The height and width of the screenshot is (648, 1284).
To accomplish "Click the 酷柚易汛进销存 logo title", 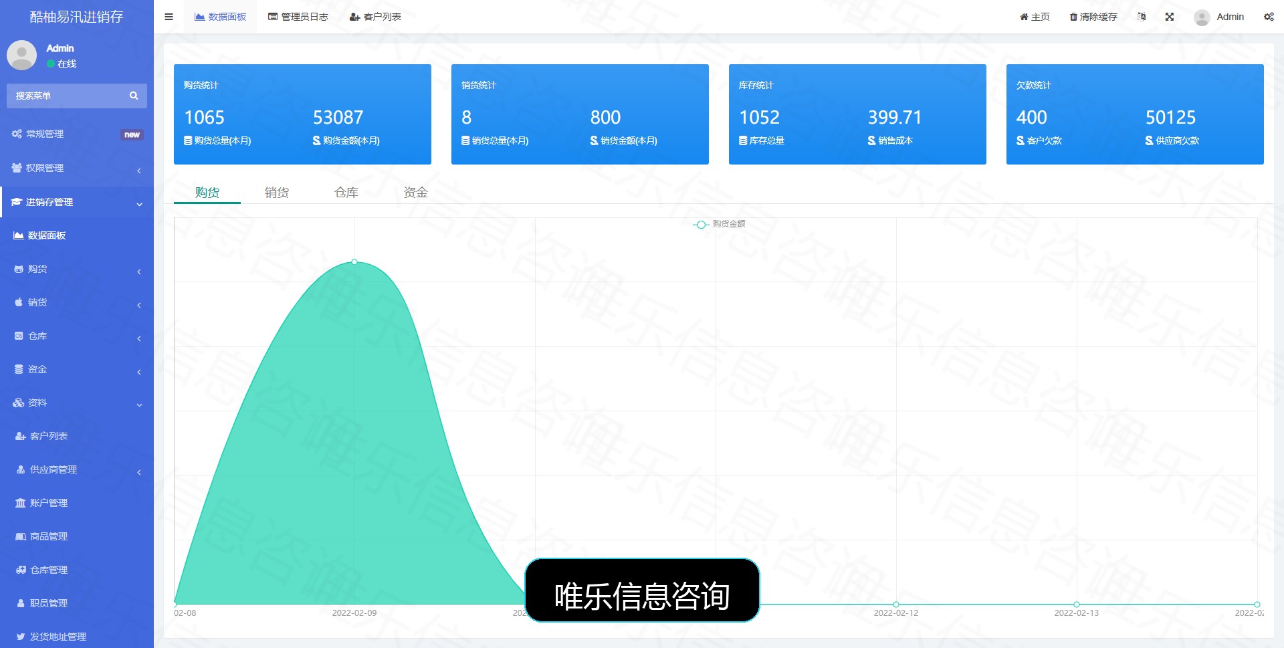I will pos(76,17).
